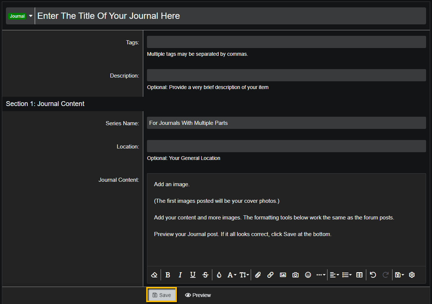Open the Font family dropdown
The height and width of the screenshot is (304, 432).
[x=232, y=275]
